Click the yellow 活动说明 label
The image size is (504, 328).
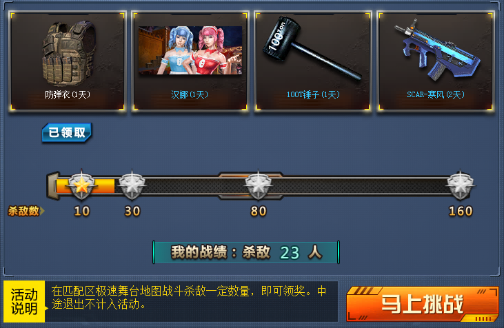(24, 301)
